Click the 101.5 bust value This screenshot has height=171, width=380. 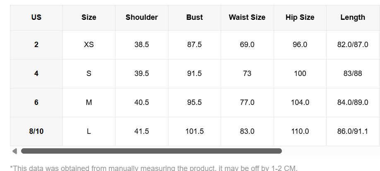pyautogui.click(x=195, y=131)
